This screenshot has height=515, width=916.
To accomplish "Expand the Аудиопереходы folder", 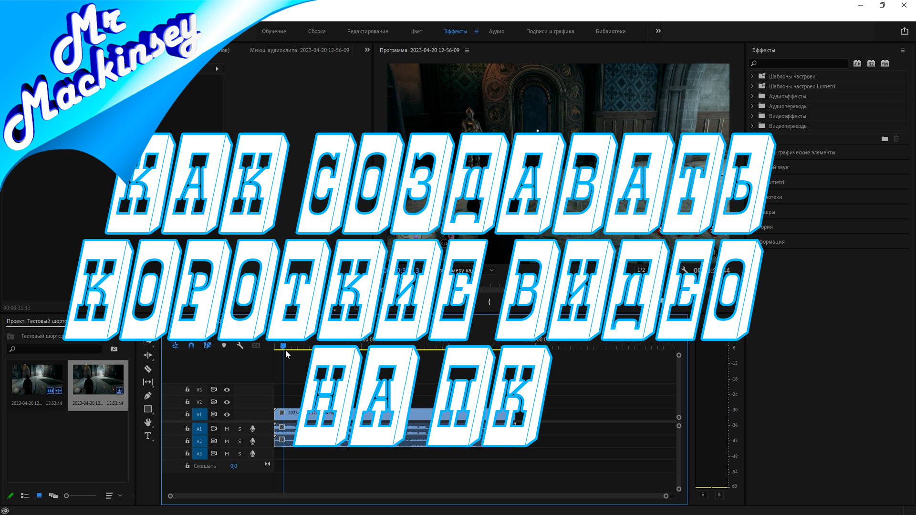I will pos(752,106).
